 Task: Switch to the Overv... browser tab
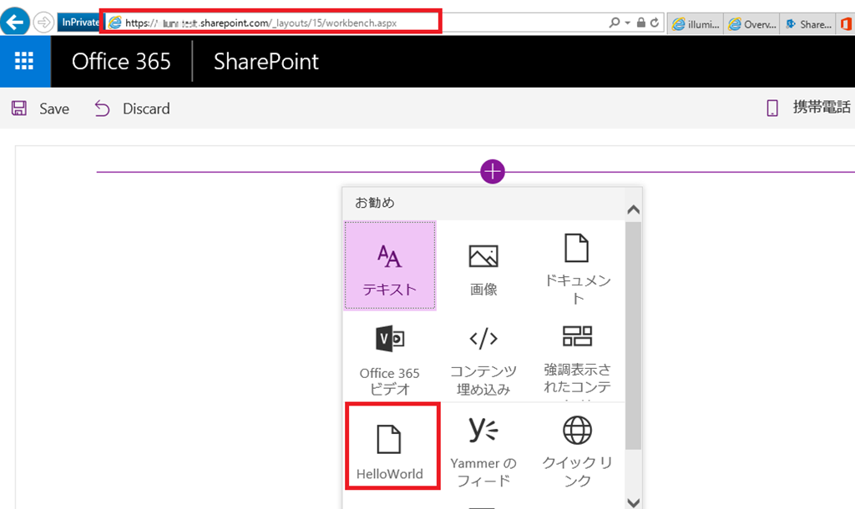752,24
